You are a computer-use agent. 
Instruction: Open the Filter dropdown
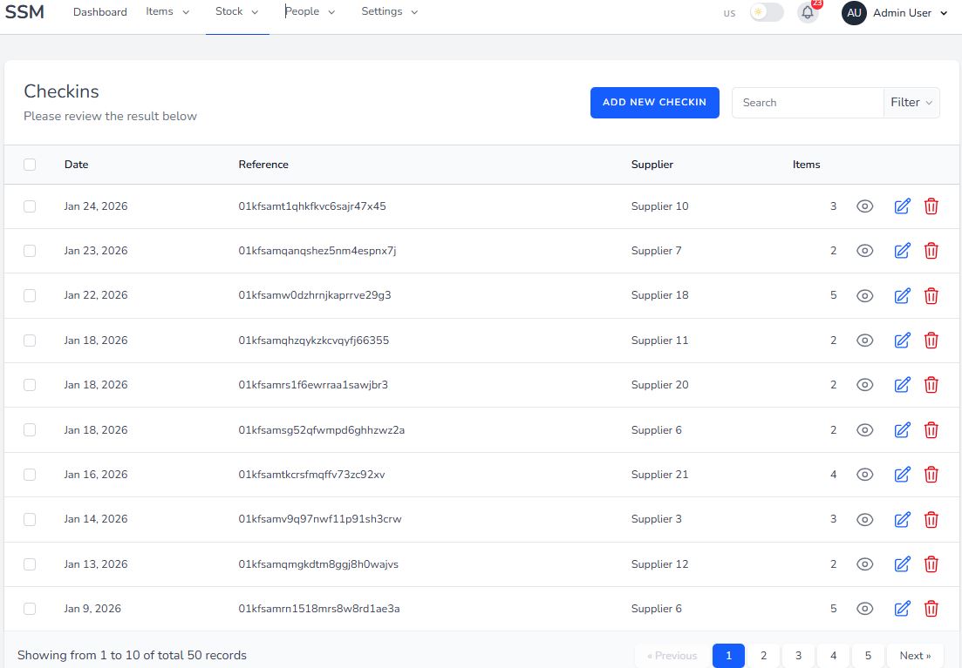tap(911, 103)
